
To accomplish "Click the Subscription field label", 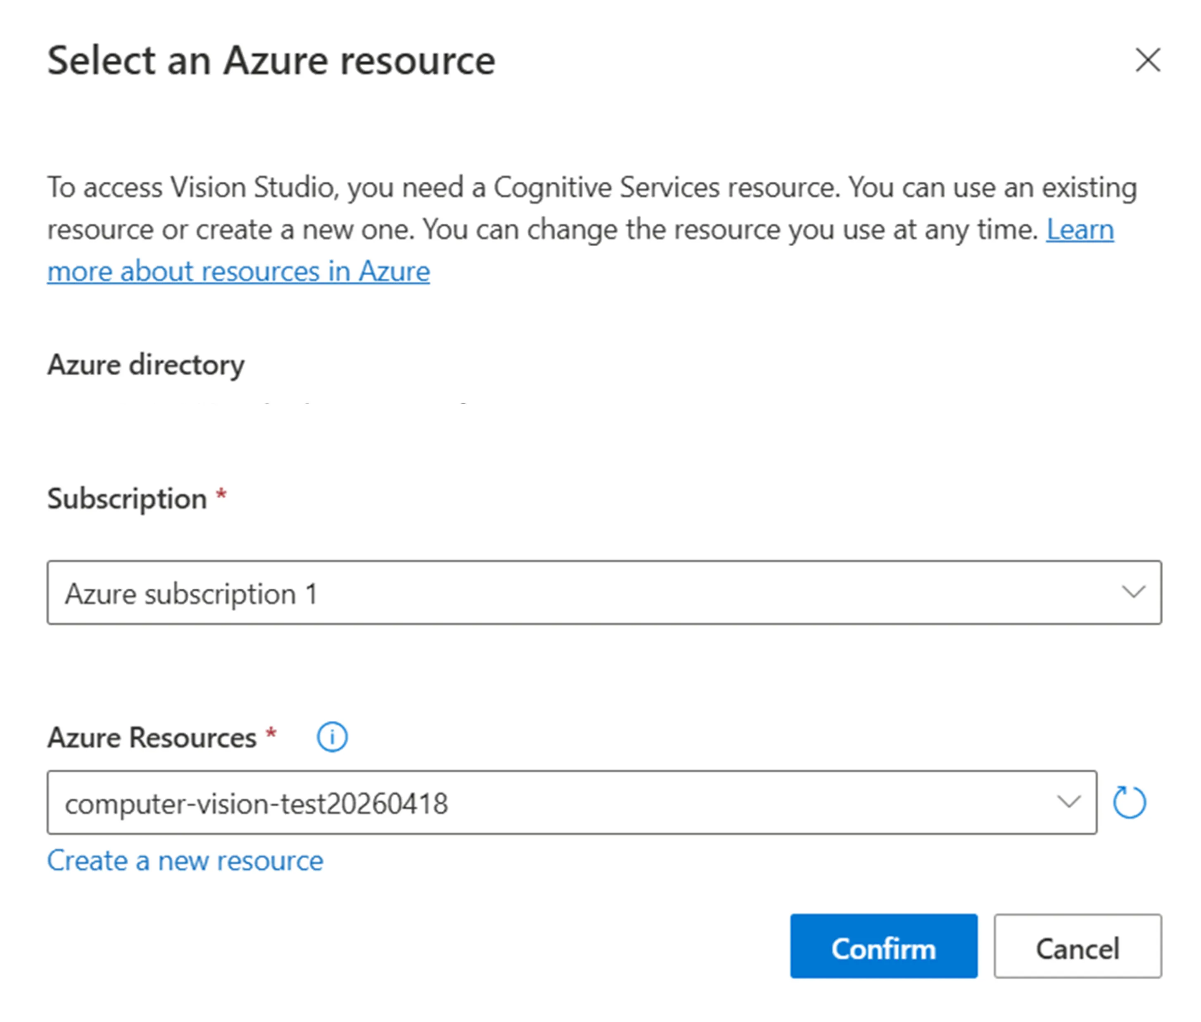I will (x=127, y=499).
